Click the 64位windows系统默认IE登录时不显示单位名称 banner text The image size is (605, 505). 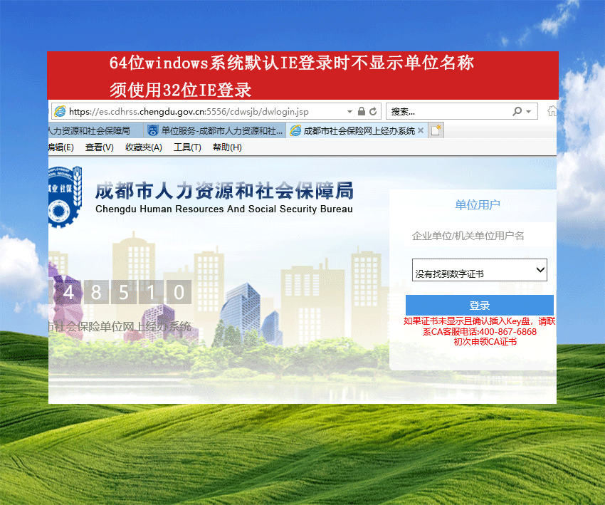pyautogui.click(x=292, y=63)
